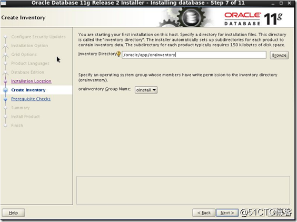Click the Inventory Directory hint lightbulb icon
The height and width of the screenshot is (222, 297).
tap(118, 54)
